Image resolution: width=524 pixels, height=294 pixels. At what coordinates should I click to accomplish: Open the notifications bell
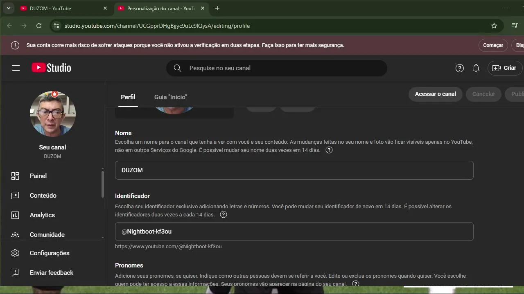476,68
